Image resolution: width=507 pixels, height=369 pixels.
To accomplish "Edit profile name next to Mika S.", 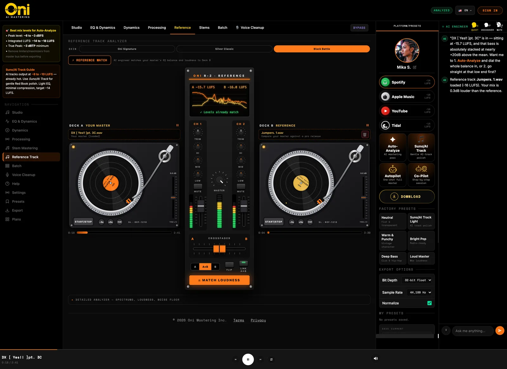I will point(414,67).
